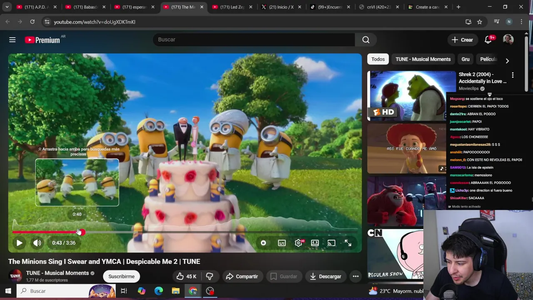Switch to the Babasónicos browser tab
Viewport: 533px width, 300px height.
pyautogui.click(x=85, y=7)
